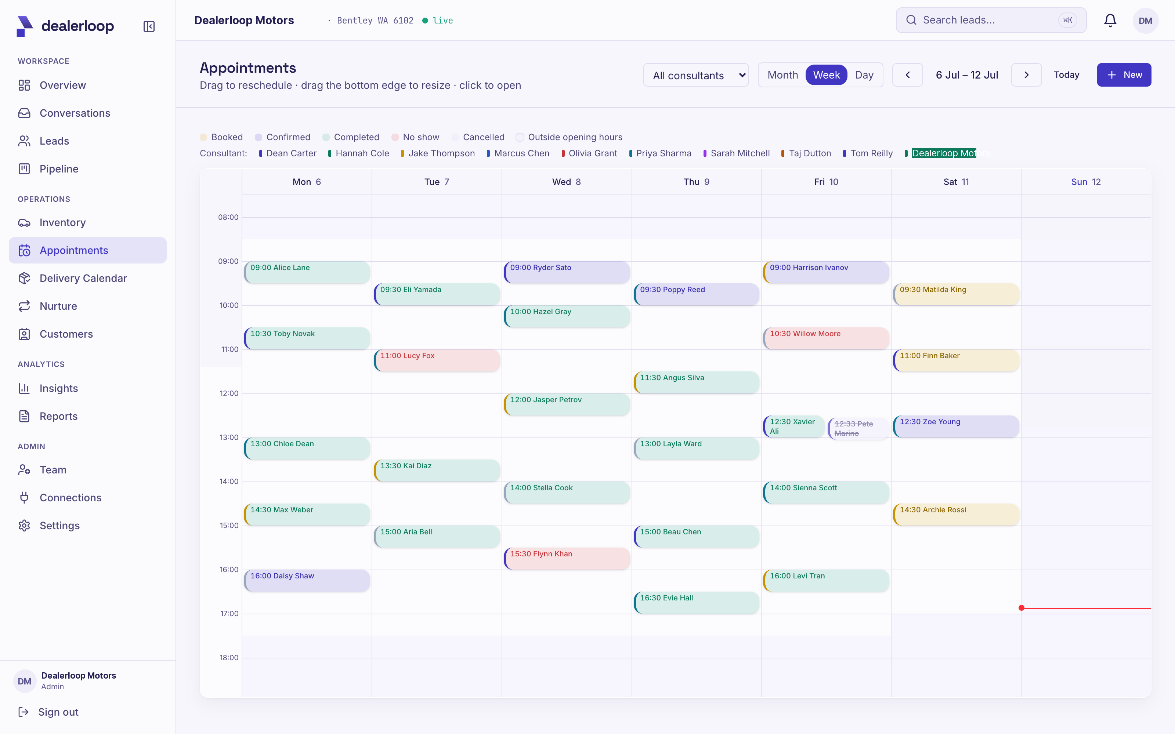Screen dimensions: 1175x734
Task: Open Reports document icon
Action: pos(24,417)
